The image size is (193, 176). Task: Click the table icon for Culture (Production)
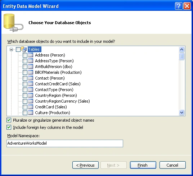[31, 113]
